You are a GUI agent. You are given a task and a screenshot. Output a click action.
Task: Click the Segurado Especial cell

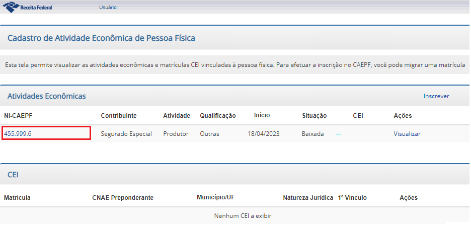126,134
